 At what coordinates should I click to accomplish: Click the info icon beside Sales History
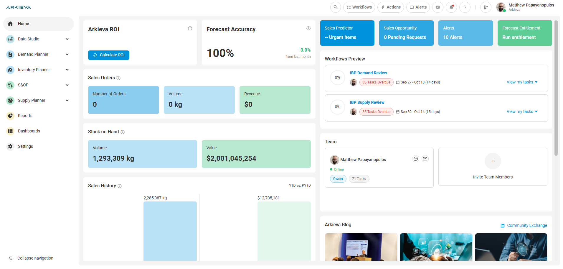(x=120, y=186)
